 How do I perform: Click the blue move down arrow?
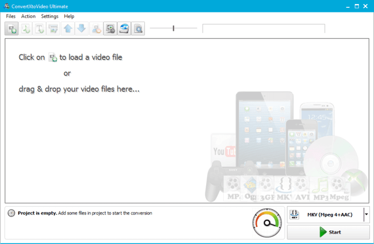(x=82, y=28)
